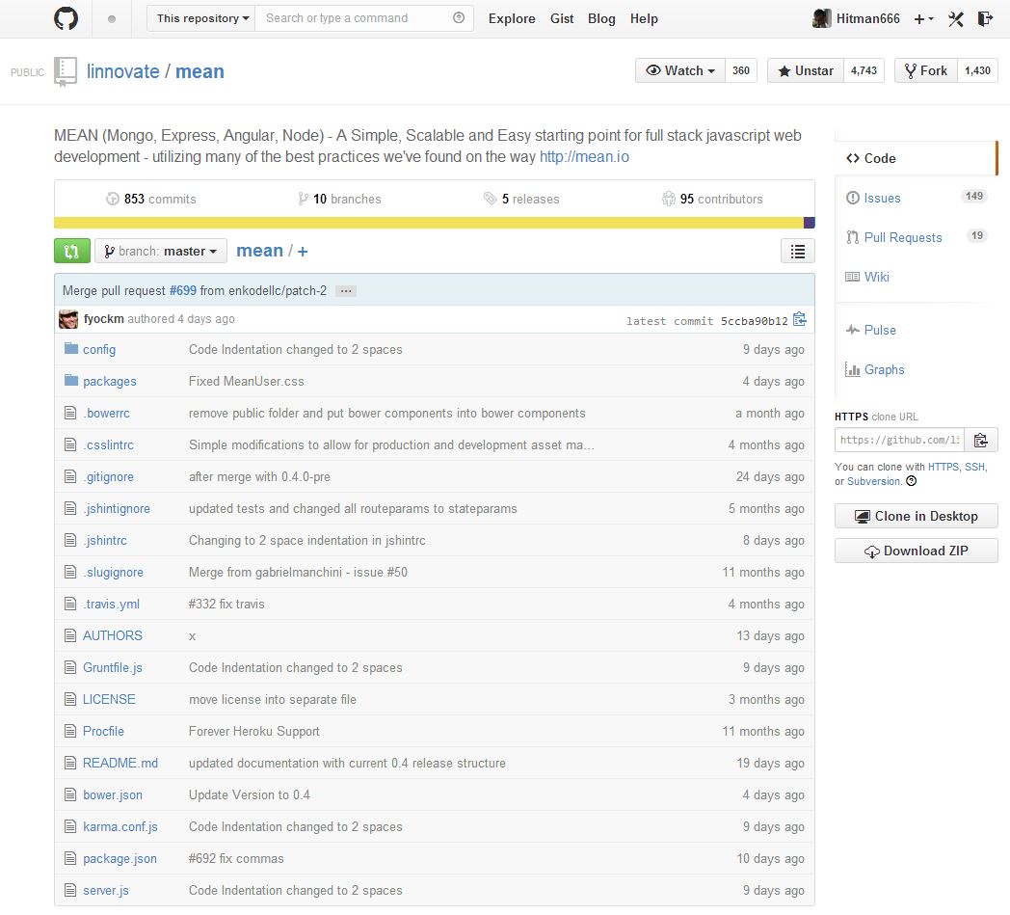This screenshot has height=915, width=1010.
Task: Switch clone URL to Subversion
Action: click(x=873, y=481)
